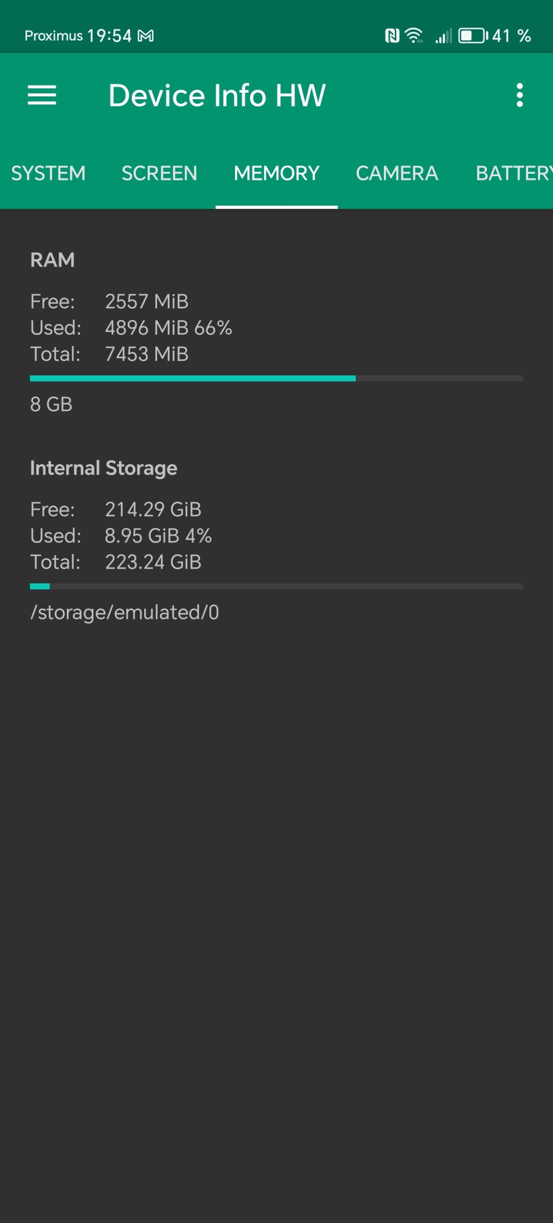This screenshot has width=553, height=1223.
Task: Tap the Internal Storage heading
Action: pos(104,468)
